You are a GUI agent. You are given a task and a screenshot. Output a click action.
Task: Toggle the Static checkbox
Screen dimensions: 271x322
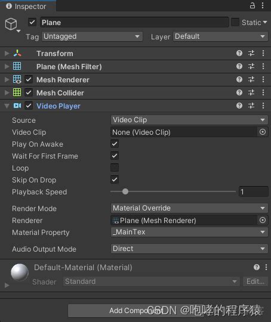point(235,22)
